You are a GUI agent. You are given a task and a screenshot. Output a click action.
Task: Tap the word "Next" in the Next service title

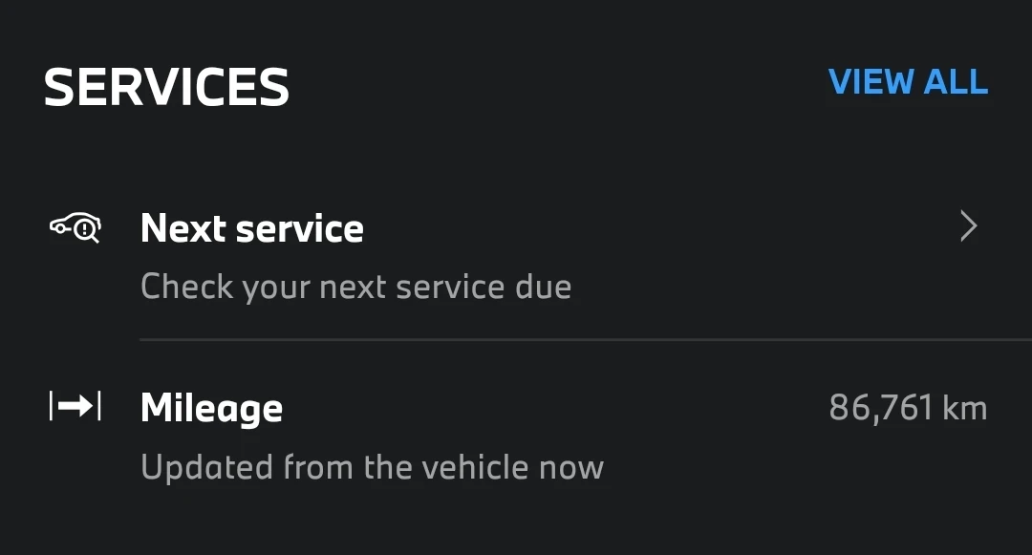tap(183, 229)
